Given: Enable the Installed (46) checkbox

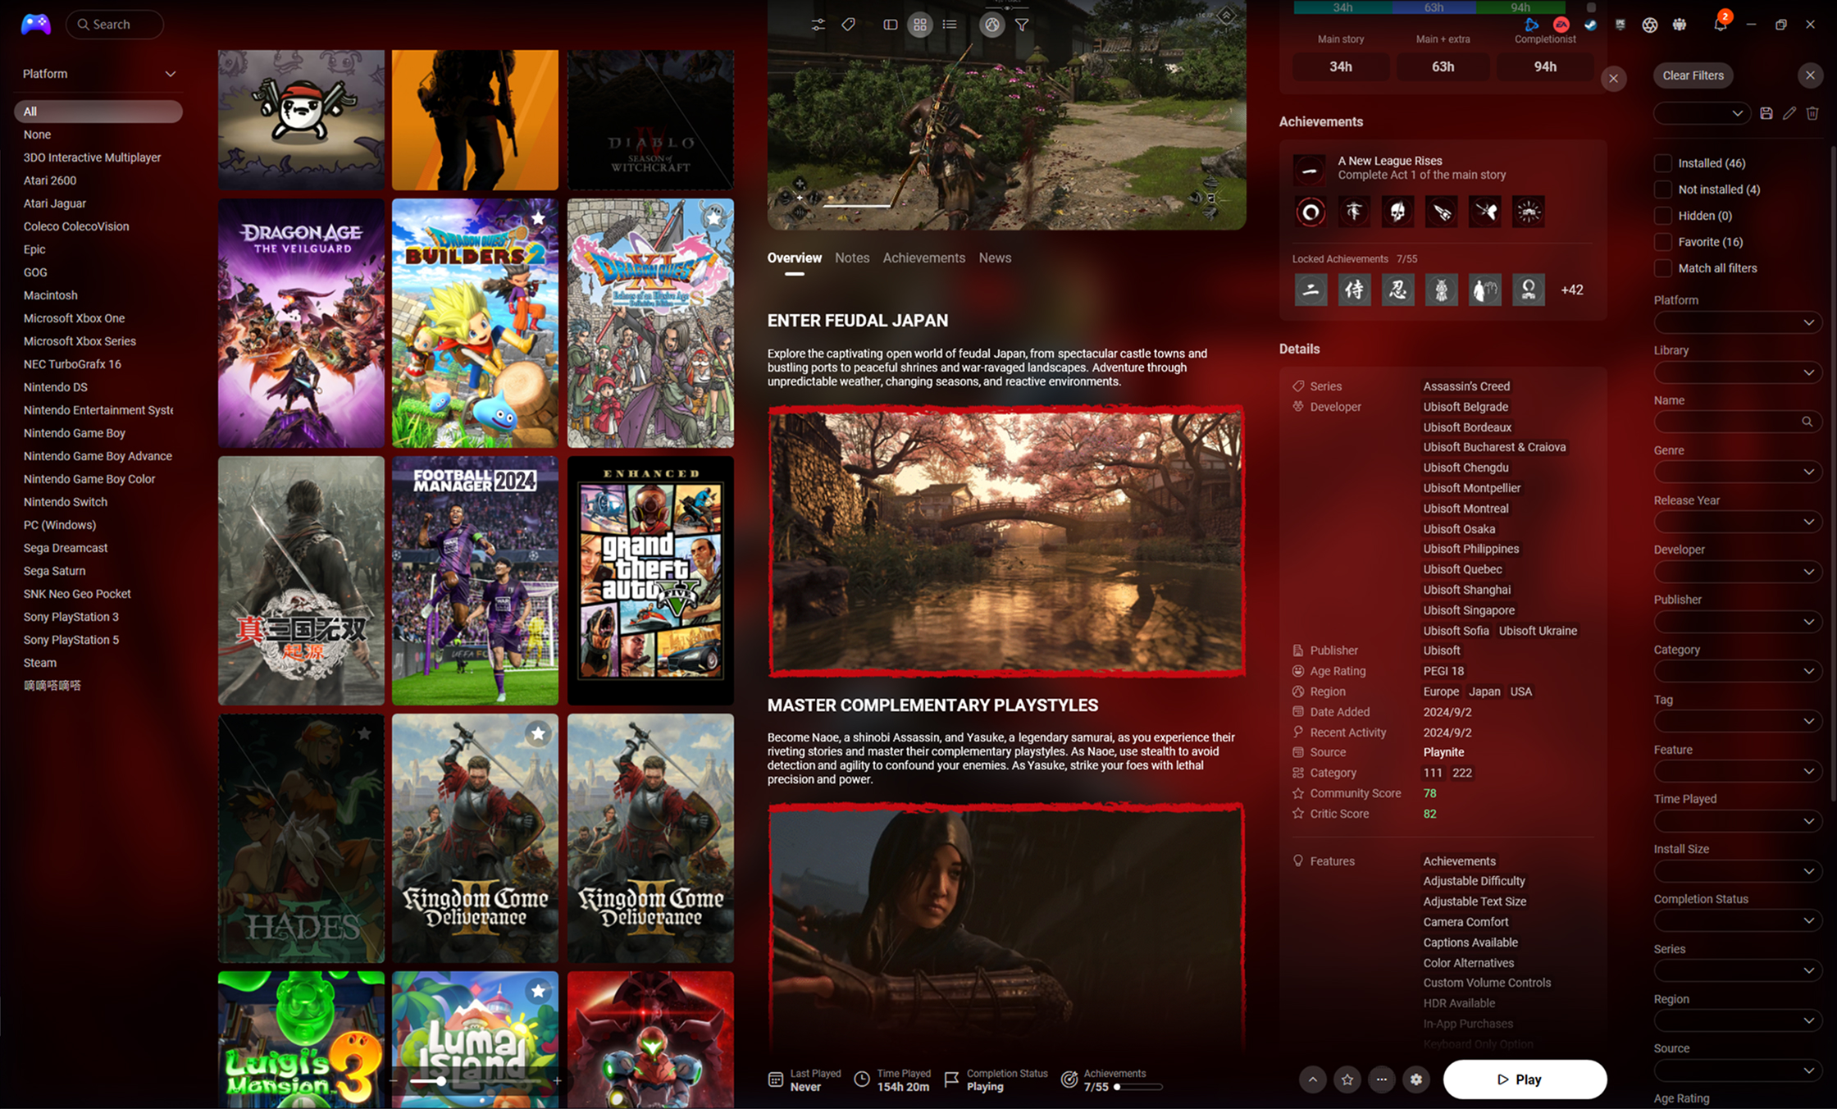Looking at the screenshot, I should coord(1662,163).
